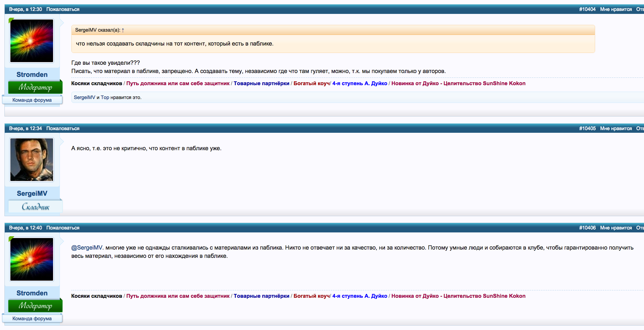This screenshot has width=644, height=330.
Task: Open Богатый коуч link in the first signature
Action: click(311, 83)
